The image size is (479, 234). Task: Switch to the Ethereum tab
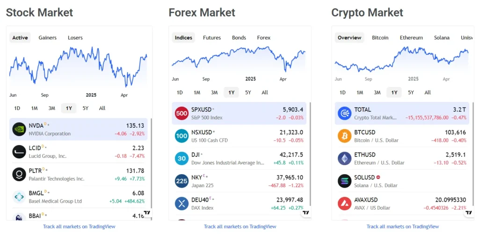point(411,37)
